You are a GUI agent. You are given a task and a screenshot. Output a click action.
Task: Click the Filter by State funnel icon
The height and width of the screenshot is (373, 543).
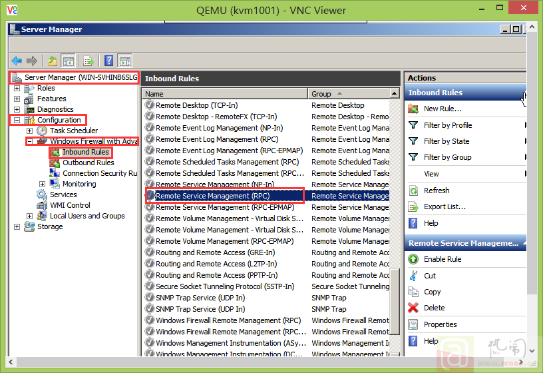(413, 141)
